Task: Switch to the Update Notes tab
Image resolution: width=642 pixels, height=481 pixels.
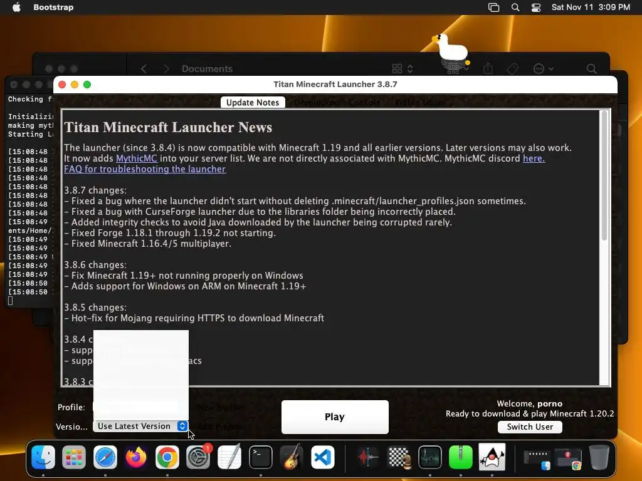Action: click(253, 102)
